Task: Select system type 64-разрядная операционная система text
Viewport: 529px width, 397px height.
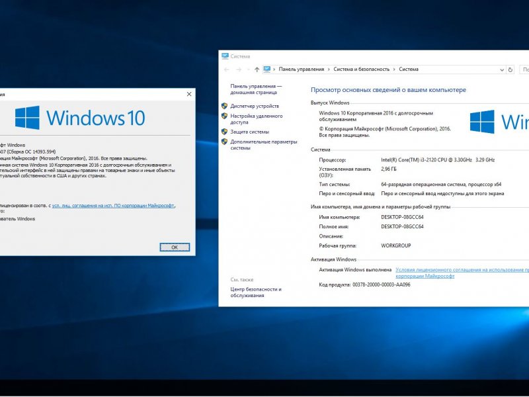Action: [x=441, y=185]
